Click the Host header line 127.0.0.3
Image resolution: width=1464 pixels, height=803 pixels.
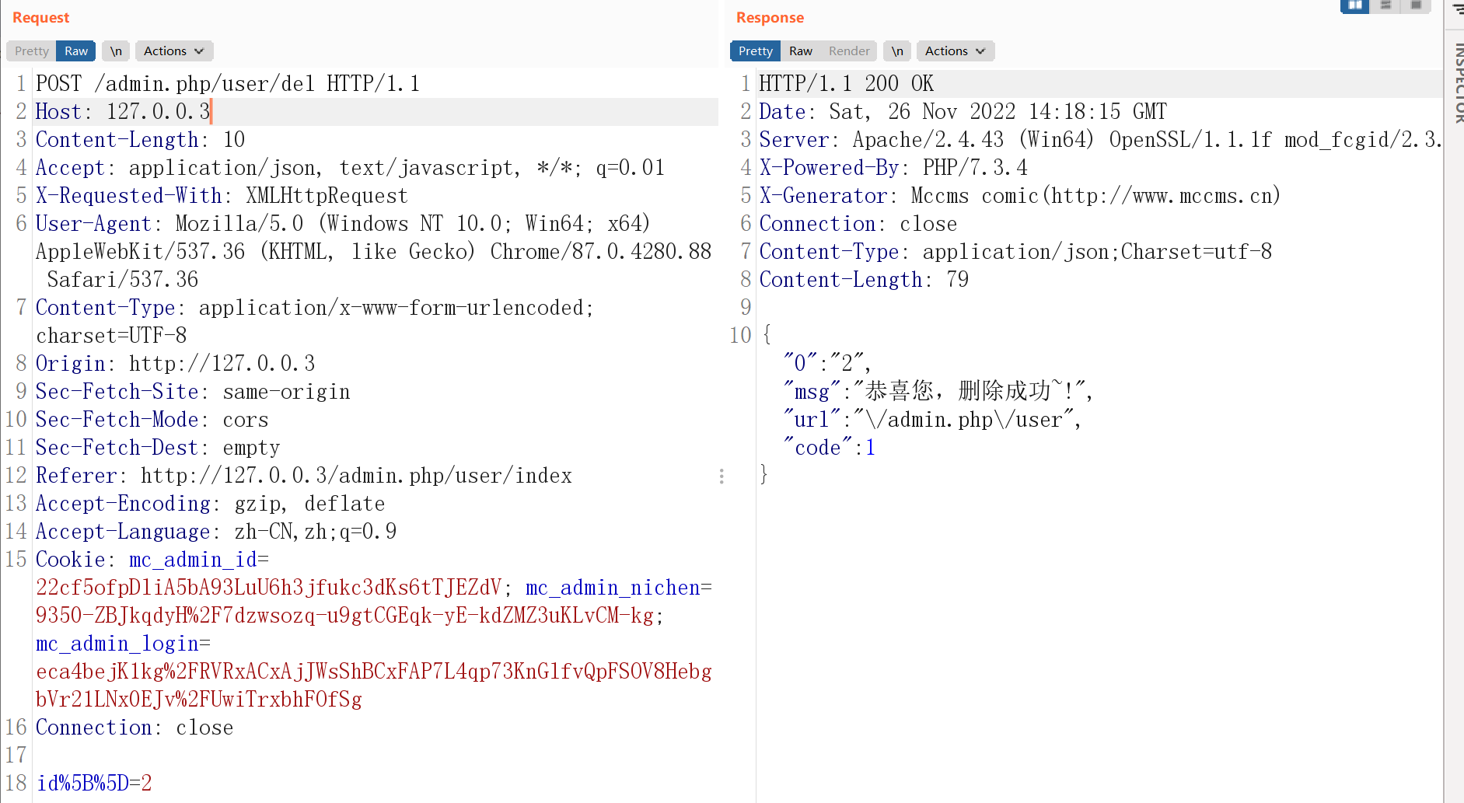(x=123, y=112)
